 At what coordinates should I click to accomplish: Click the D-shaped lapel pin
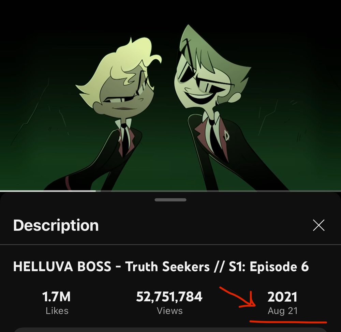point(227,135)
